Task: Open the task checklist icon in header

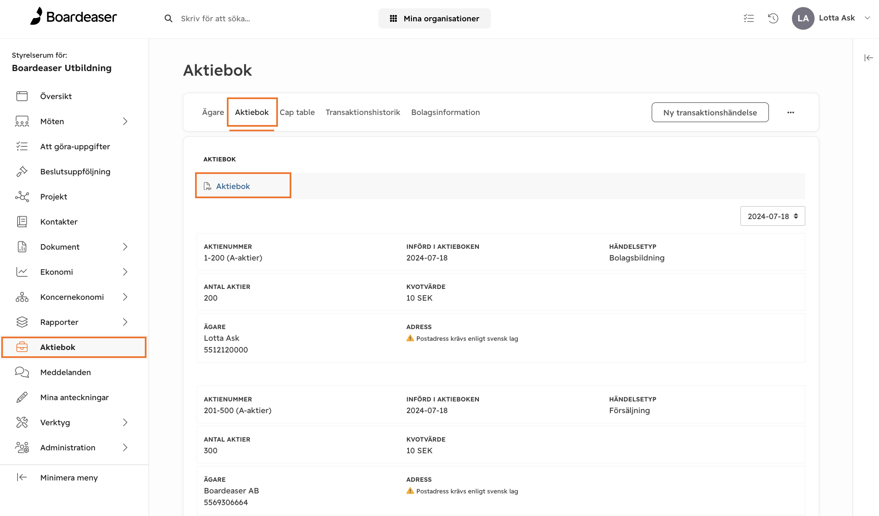Action: tap(748, 18)
